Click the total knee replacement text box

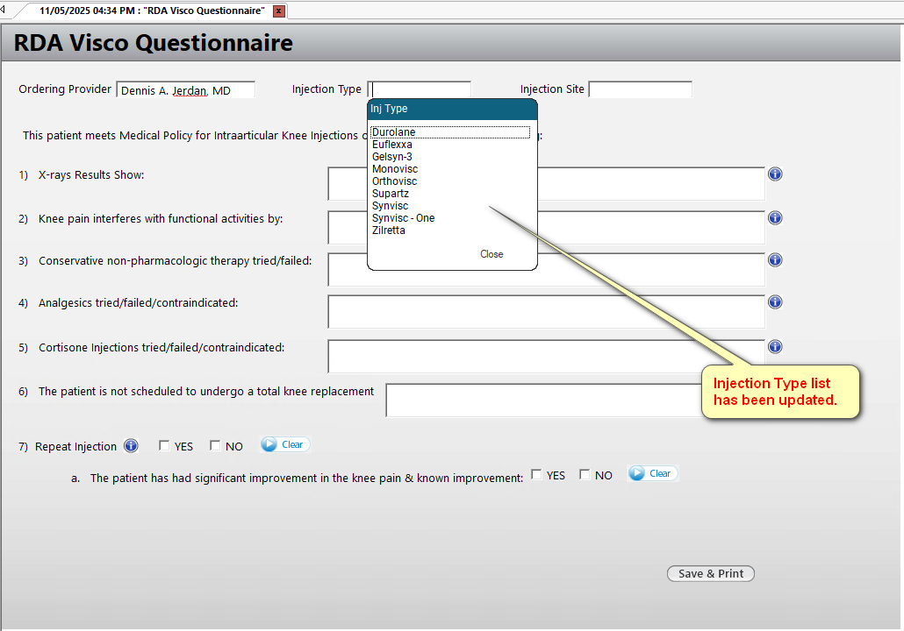543,401
